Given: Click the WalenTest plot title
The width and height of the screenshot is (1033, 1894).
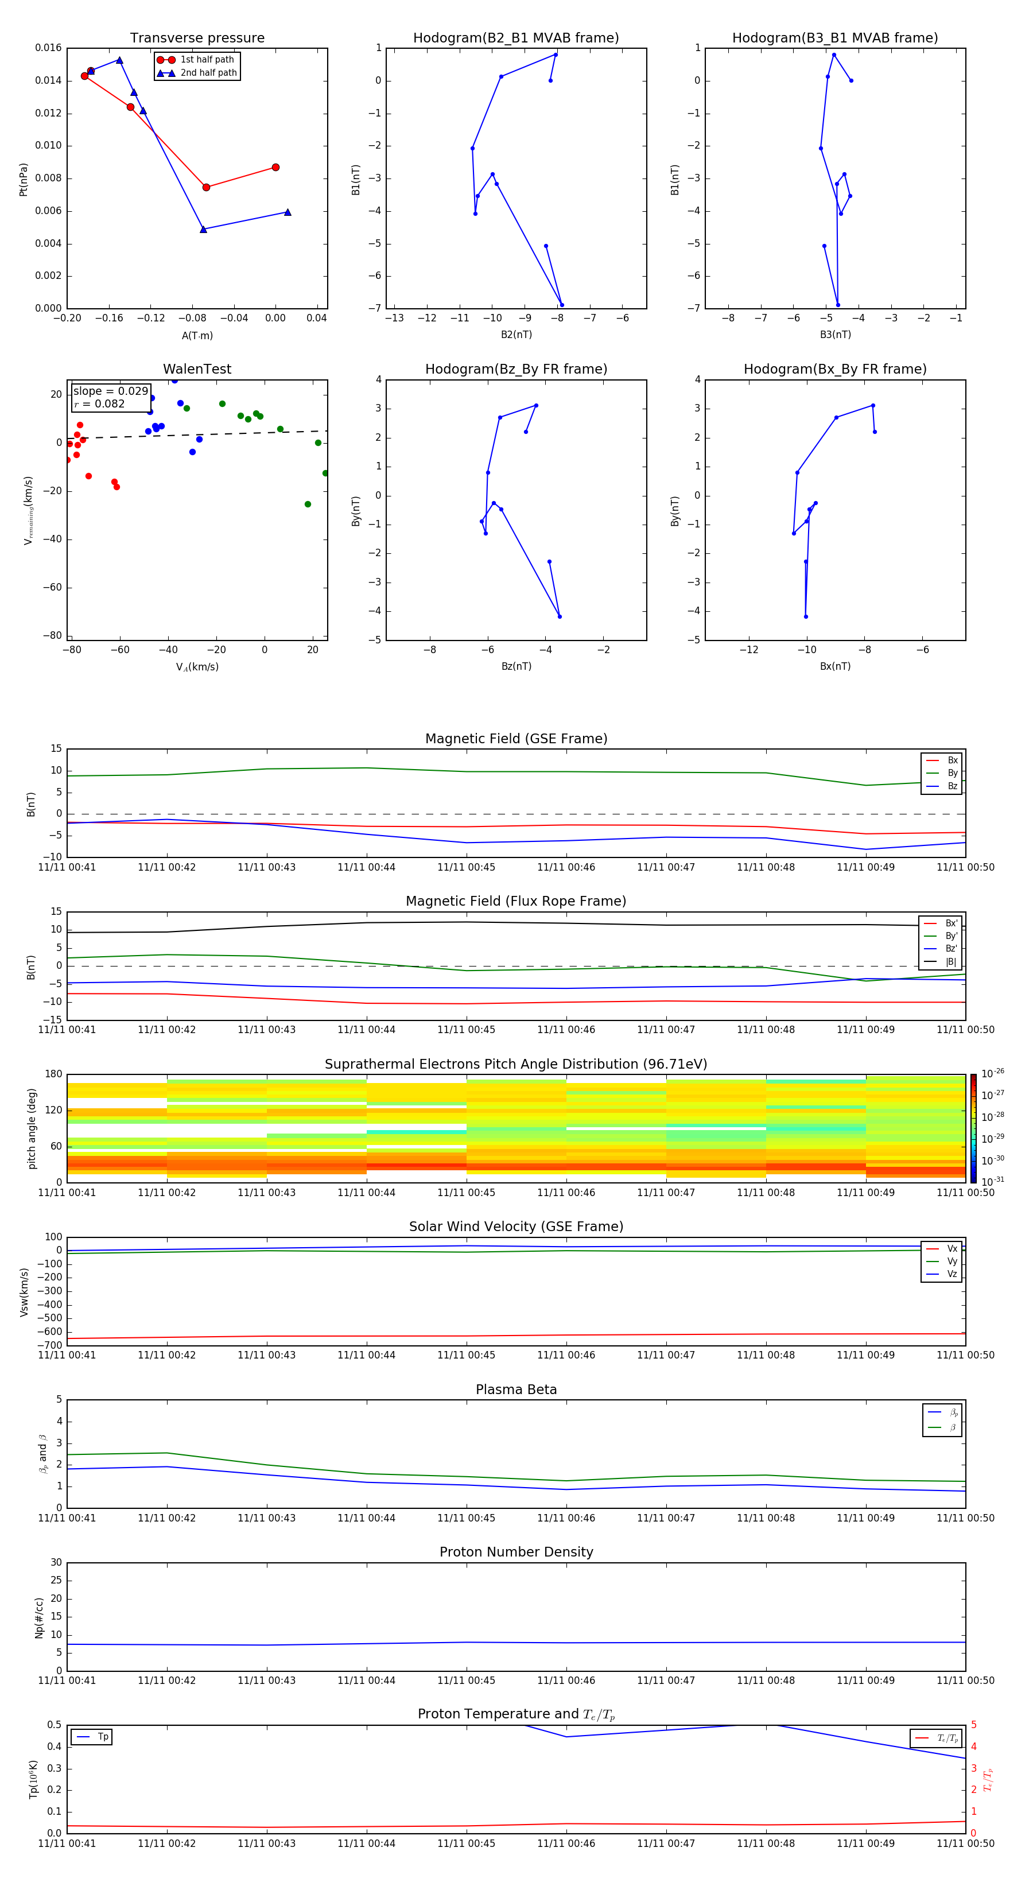Looking at the screenshot, I should [x=197, y=369].
